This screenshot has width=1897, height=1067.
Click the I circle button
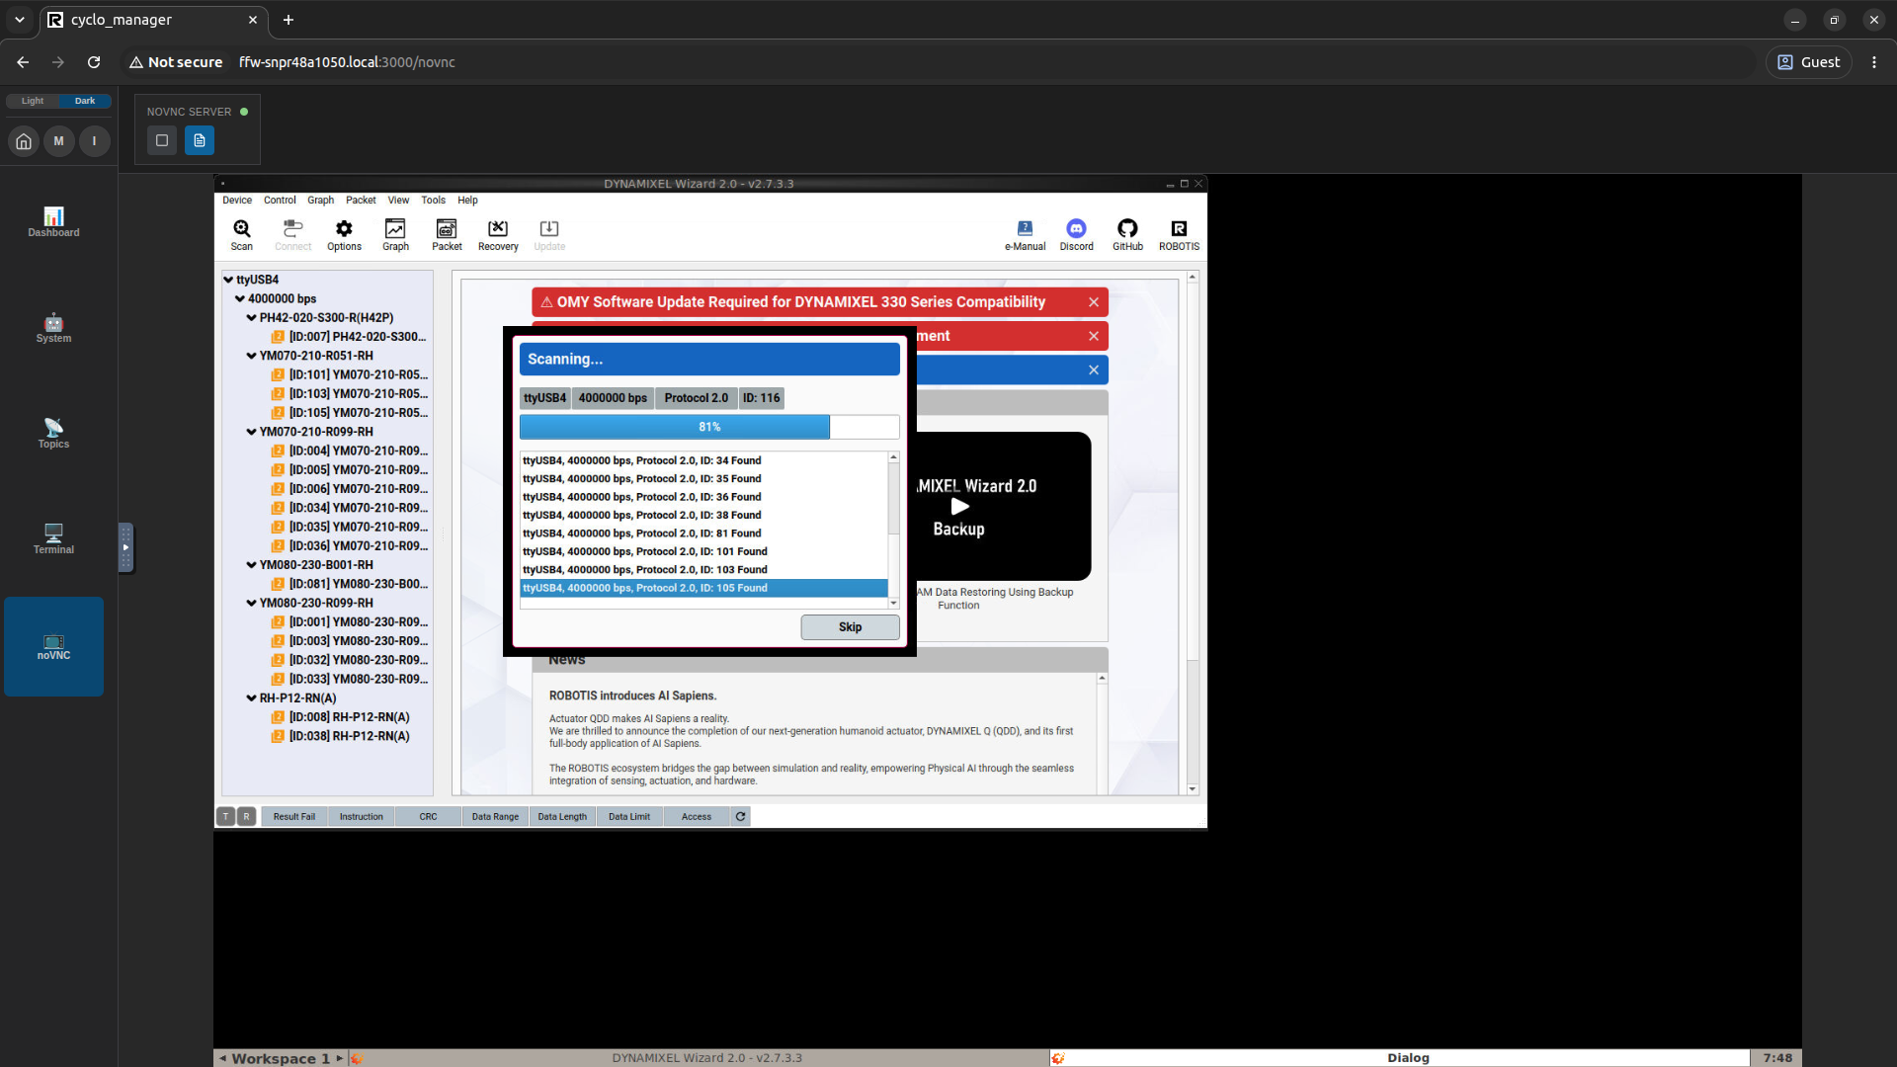(x=95, y=141)
